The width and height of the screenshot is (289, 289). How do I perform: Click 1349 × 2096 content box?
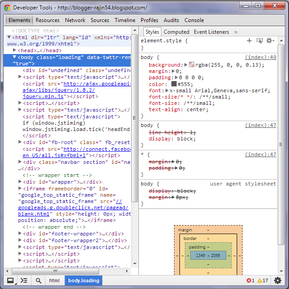[208, 255]
